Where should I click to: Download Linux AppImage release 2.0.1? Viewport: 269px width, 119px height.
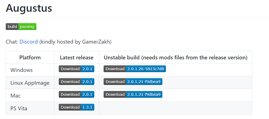[77, 82]
